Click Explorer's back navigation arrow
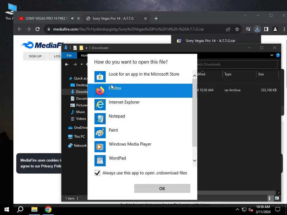287x215 pixels. pyautogui.click(x=67, y=64)
